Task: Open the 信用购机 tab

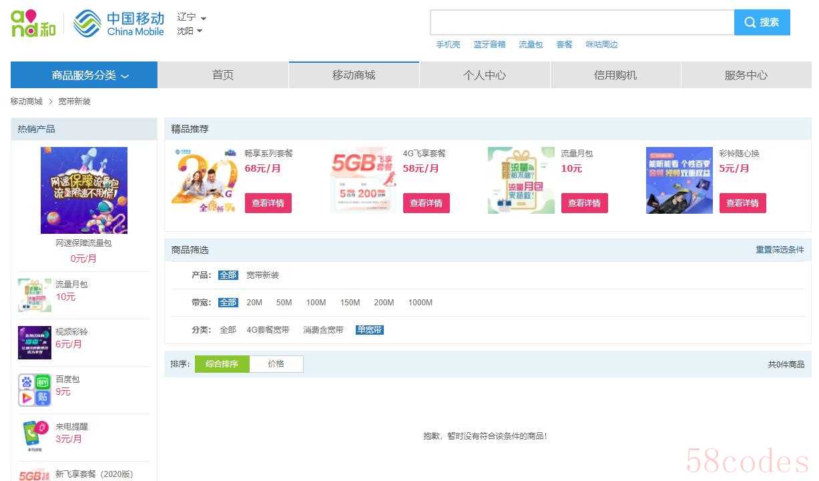Action: tap(615, 75)
